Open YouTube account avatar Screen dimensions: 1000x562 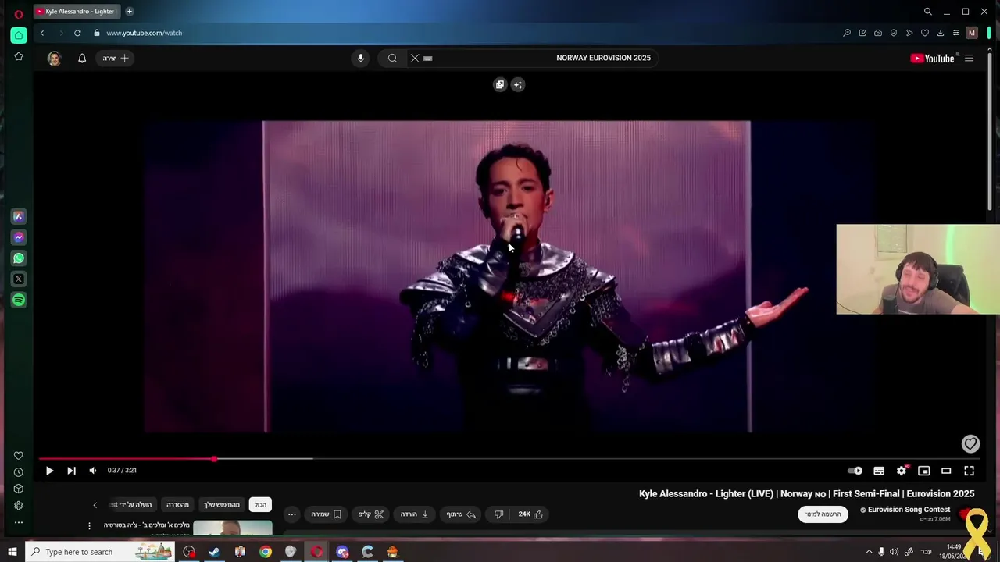point(54,58)
